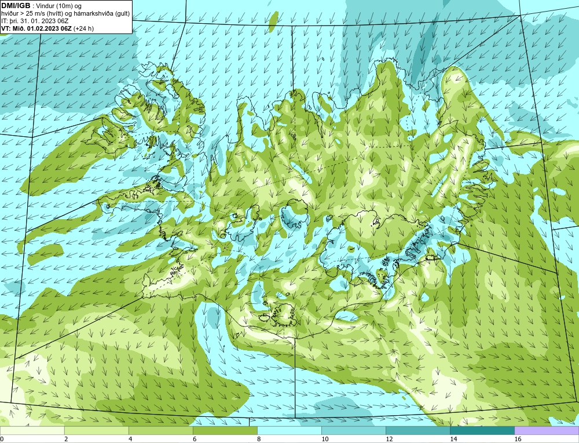Click the legend scale label '0'
This screenshot has height=443, width=579.
(x=2, y=439)
